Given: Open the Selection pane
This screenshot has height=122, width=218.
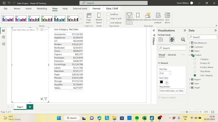Looking at the screenshot, I should (147, 17).
